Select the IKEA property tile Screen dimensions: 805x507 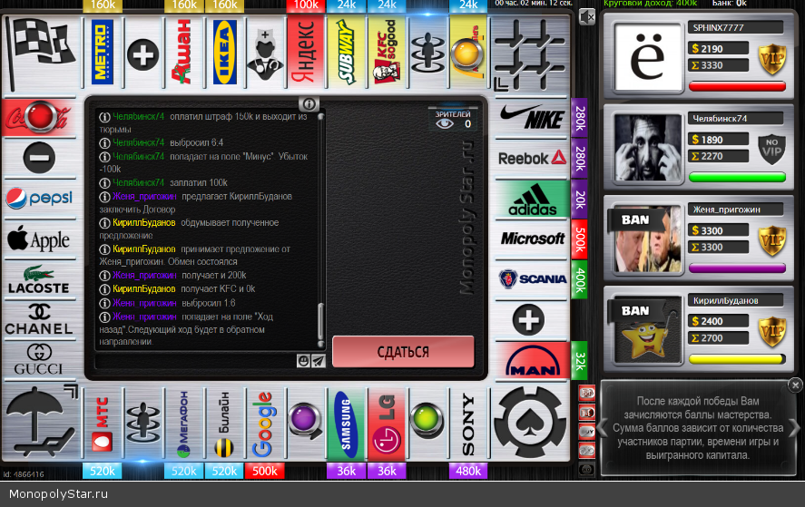(224, 54)
